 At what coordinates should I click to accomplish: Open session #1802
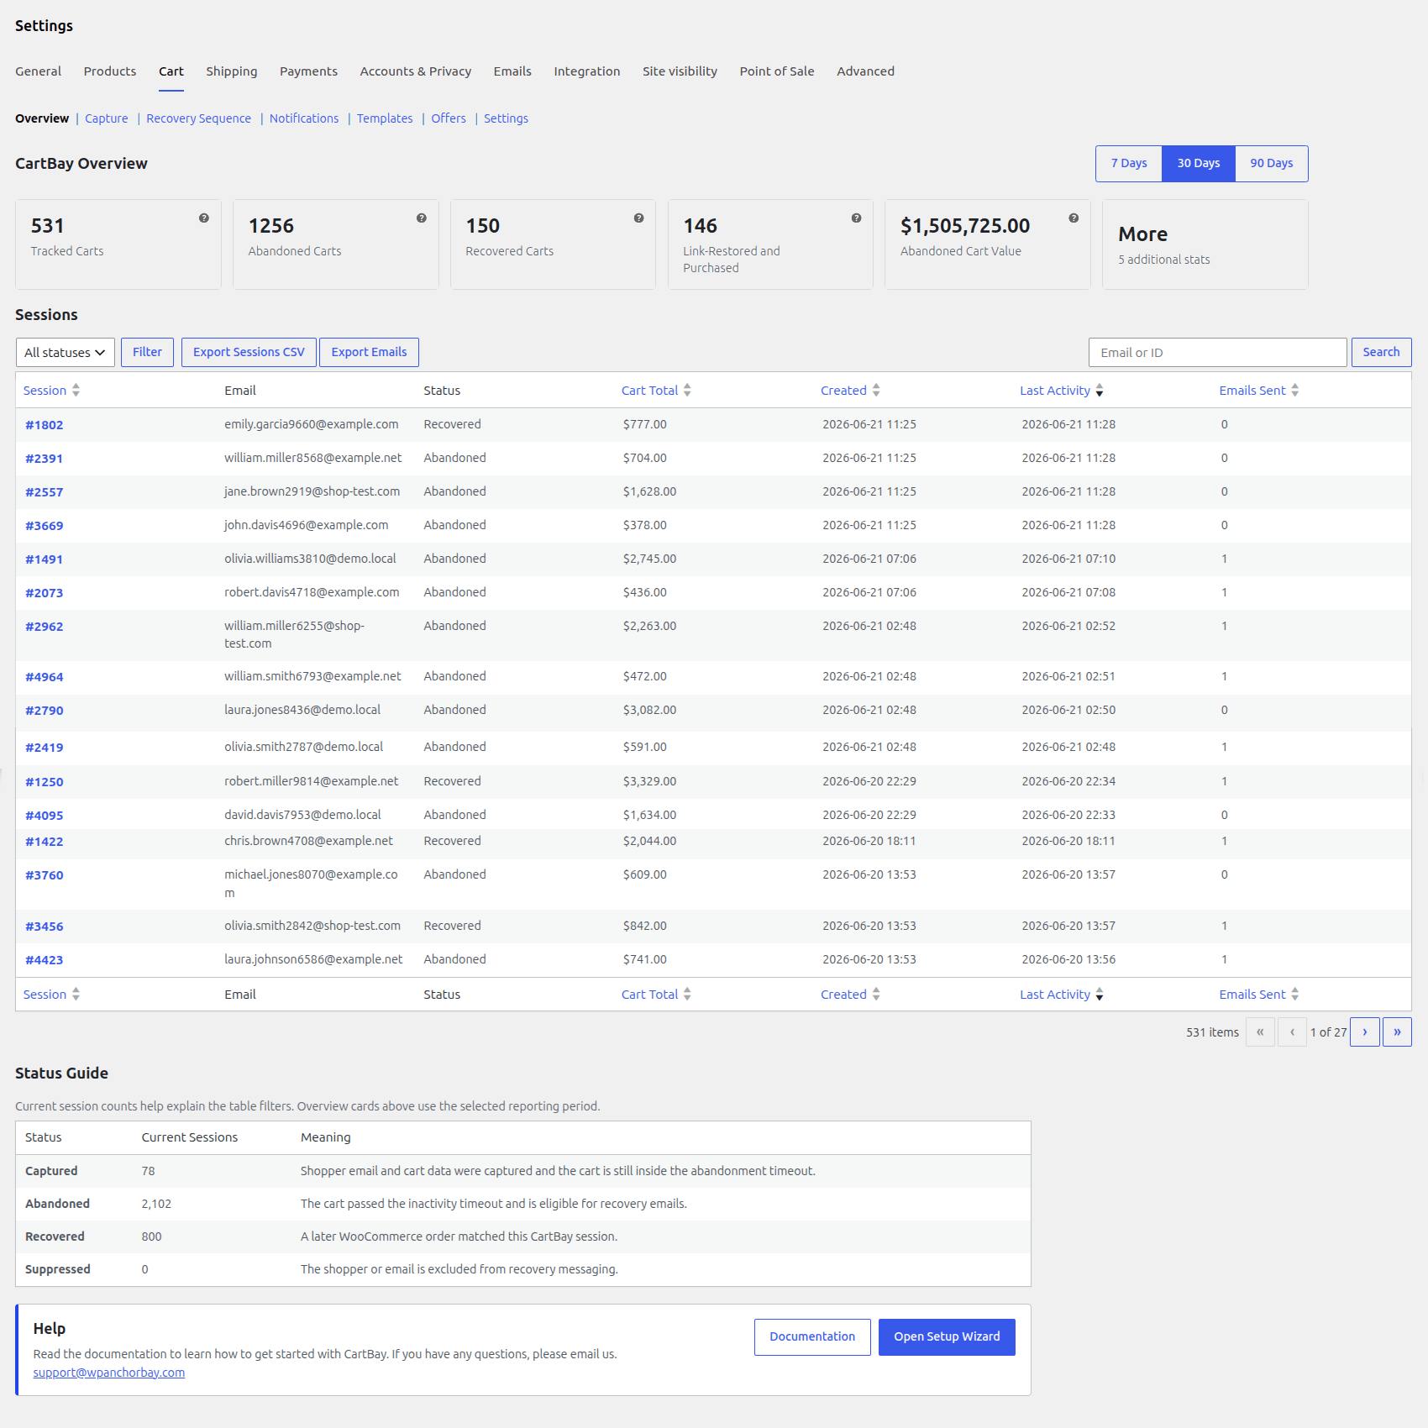click(45, 425)
